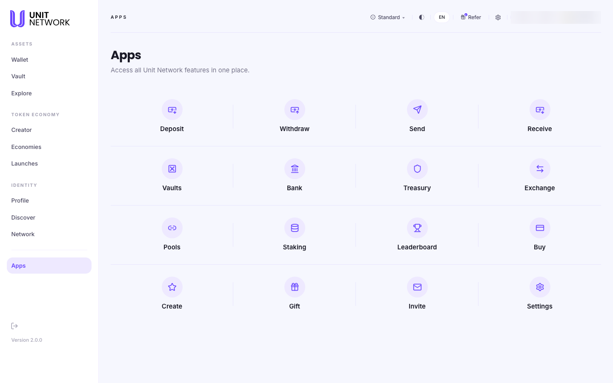Image resolution: width=613 pixels, height=383 pixels.
Task: Open the EN language selector
Action: point(442,17)
